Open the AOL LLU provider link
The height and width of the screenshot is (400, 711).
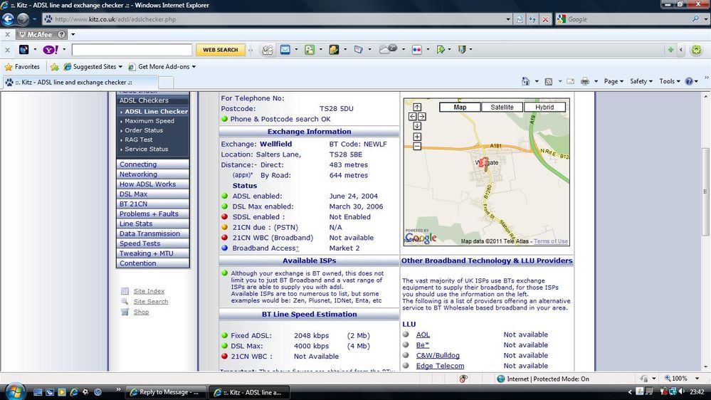[423, 335]
